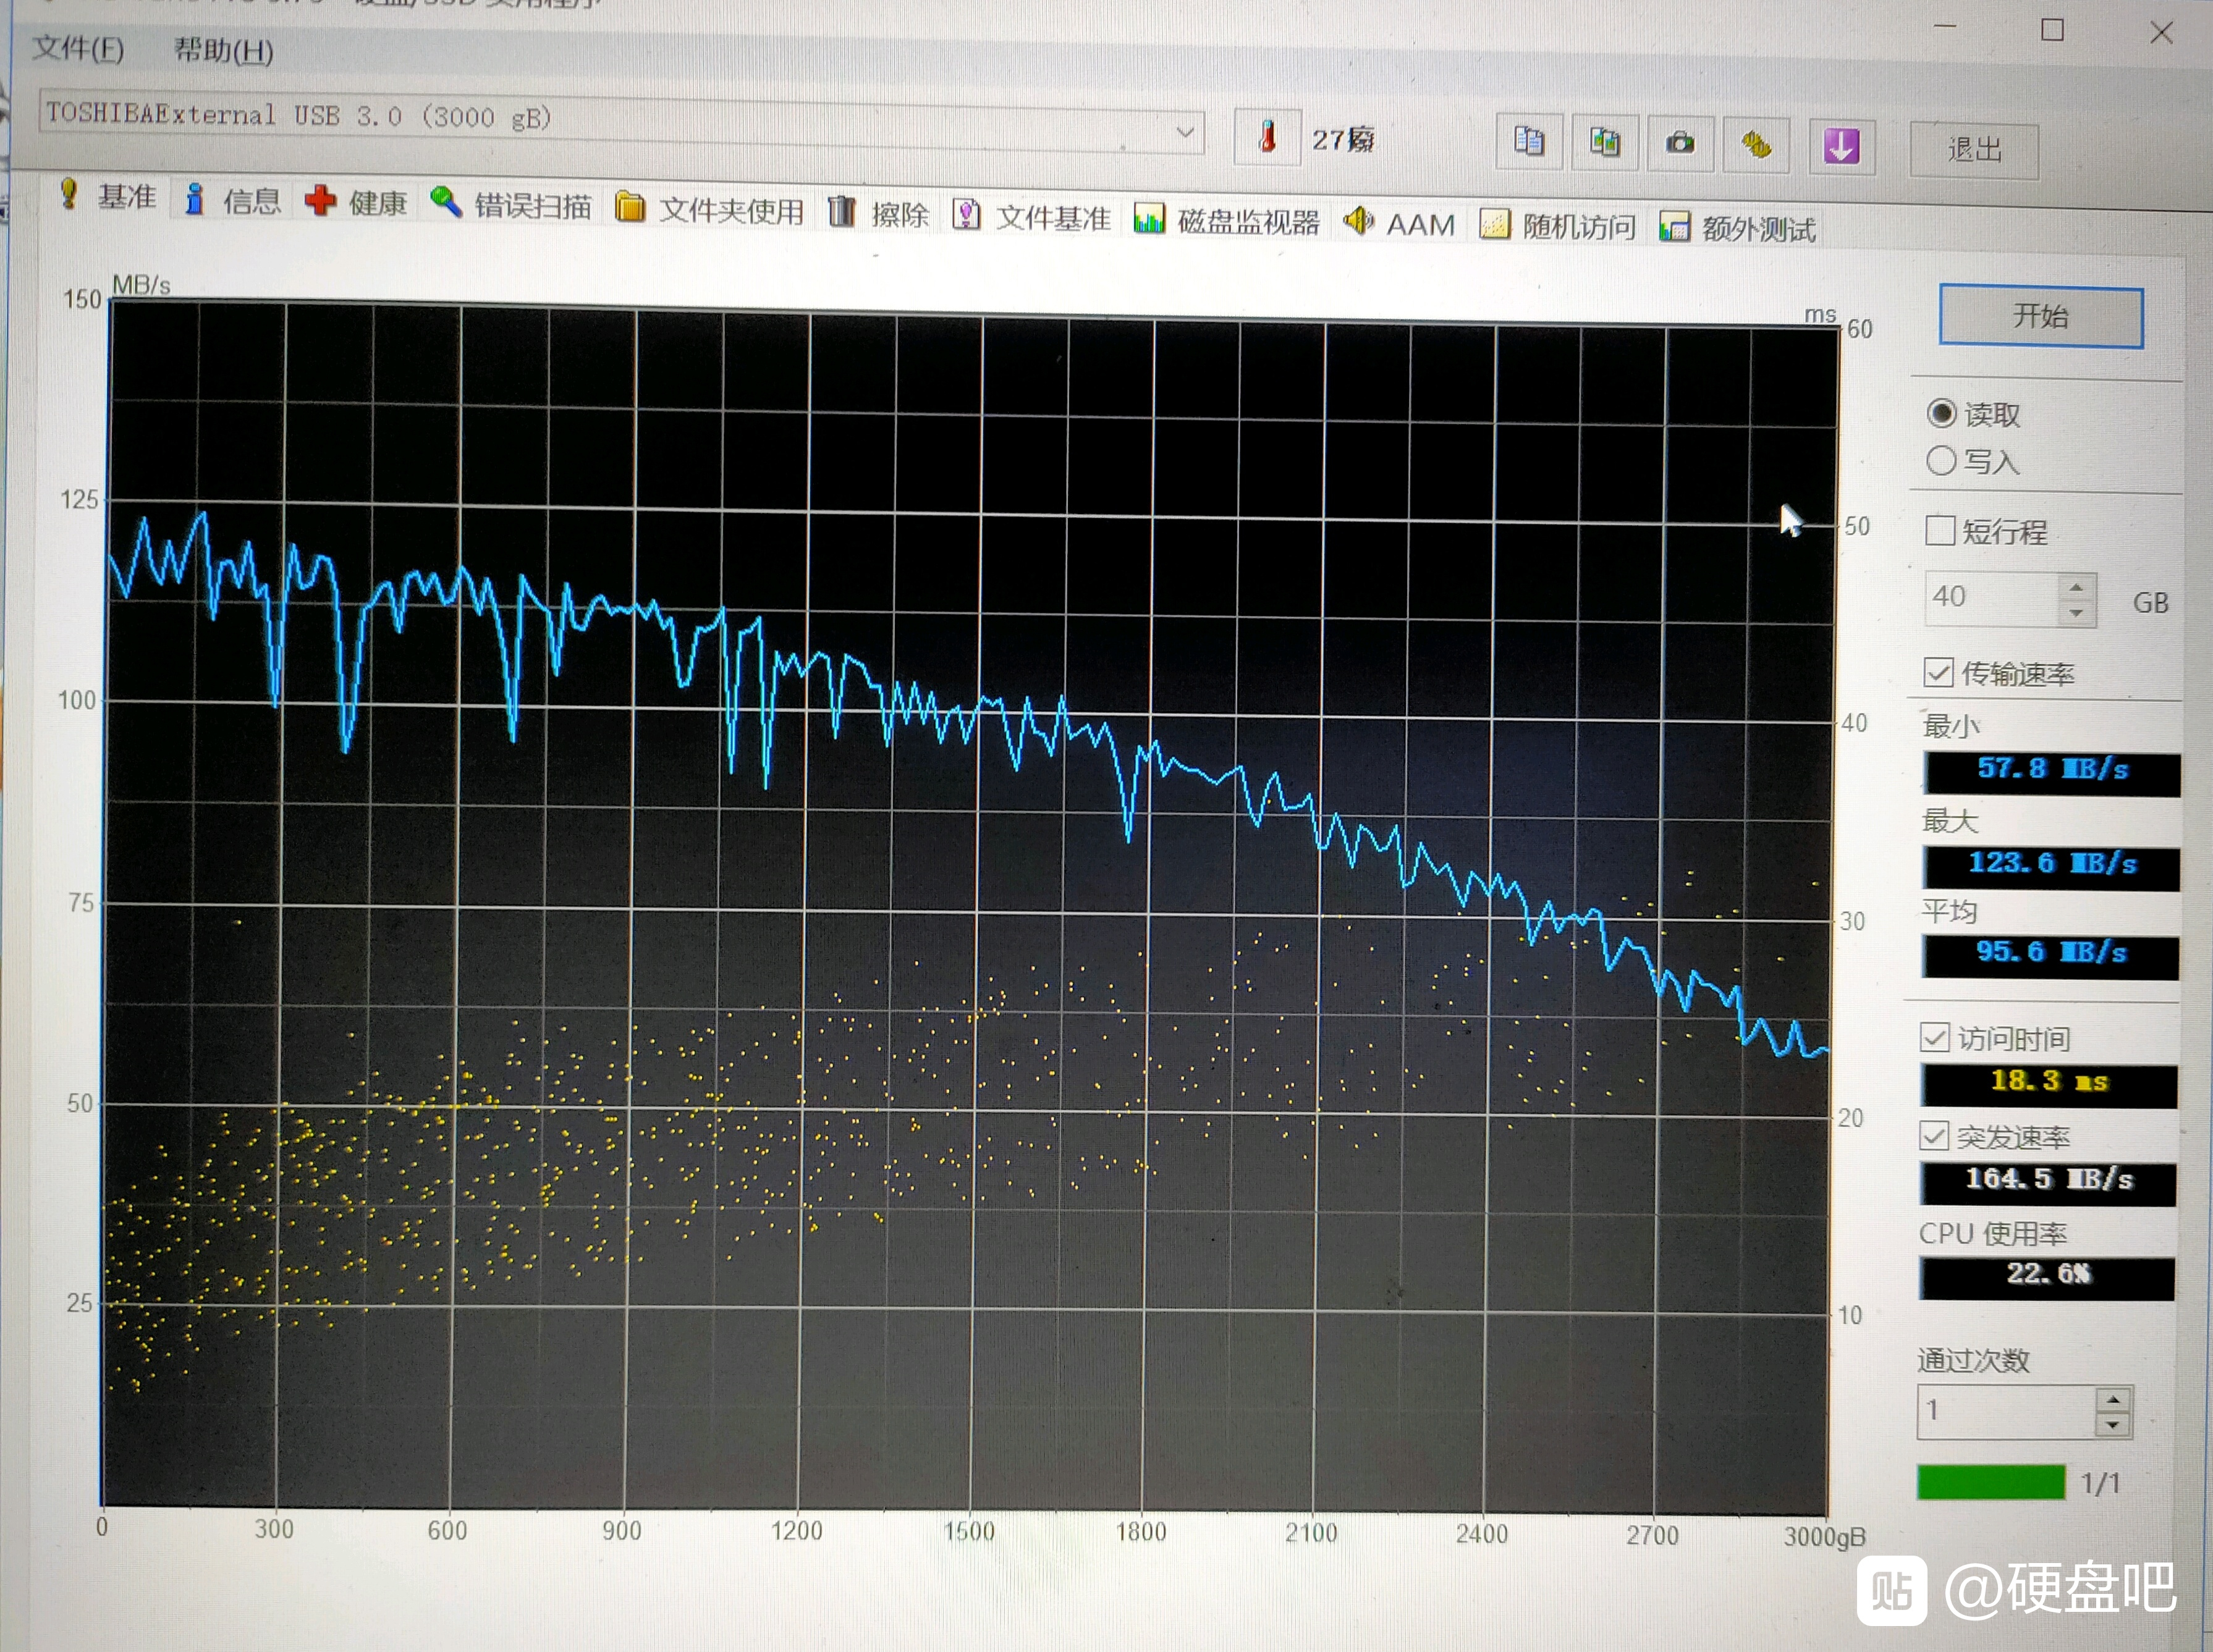Click the AAM speaker icon

pyautogui.click(x=1358, y=220)
